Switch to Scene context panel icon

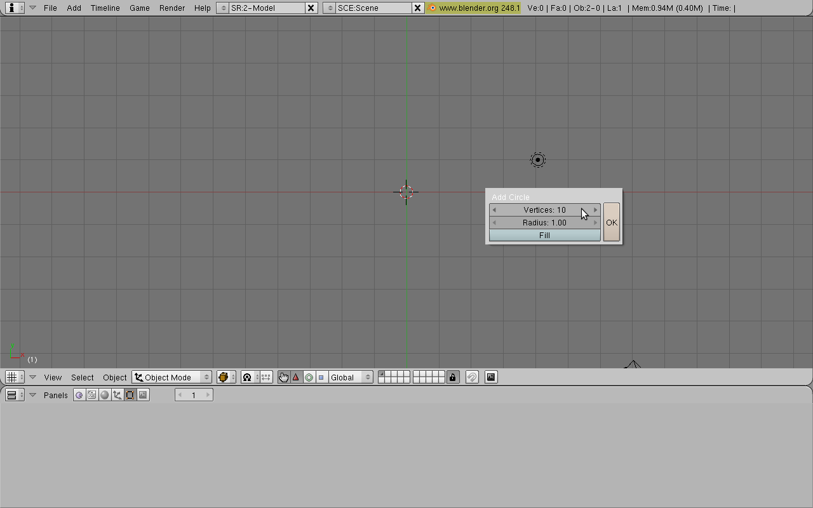143,395
